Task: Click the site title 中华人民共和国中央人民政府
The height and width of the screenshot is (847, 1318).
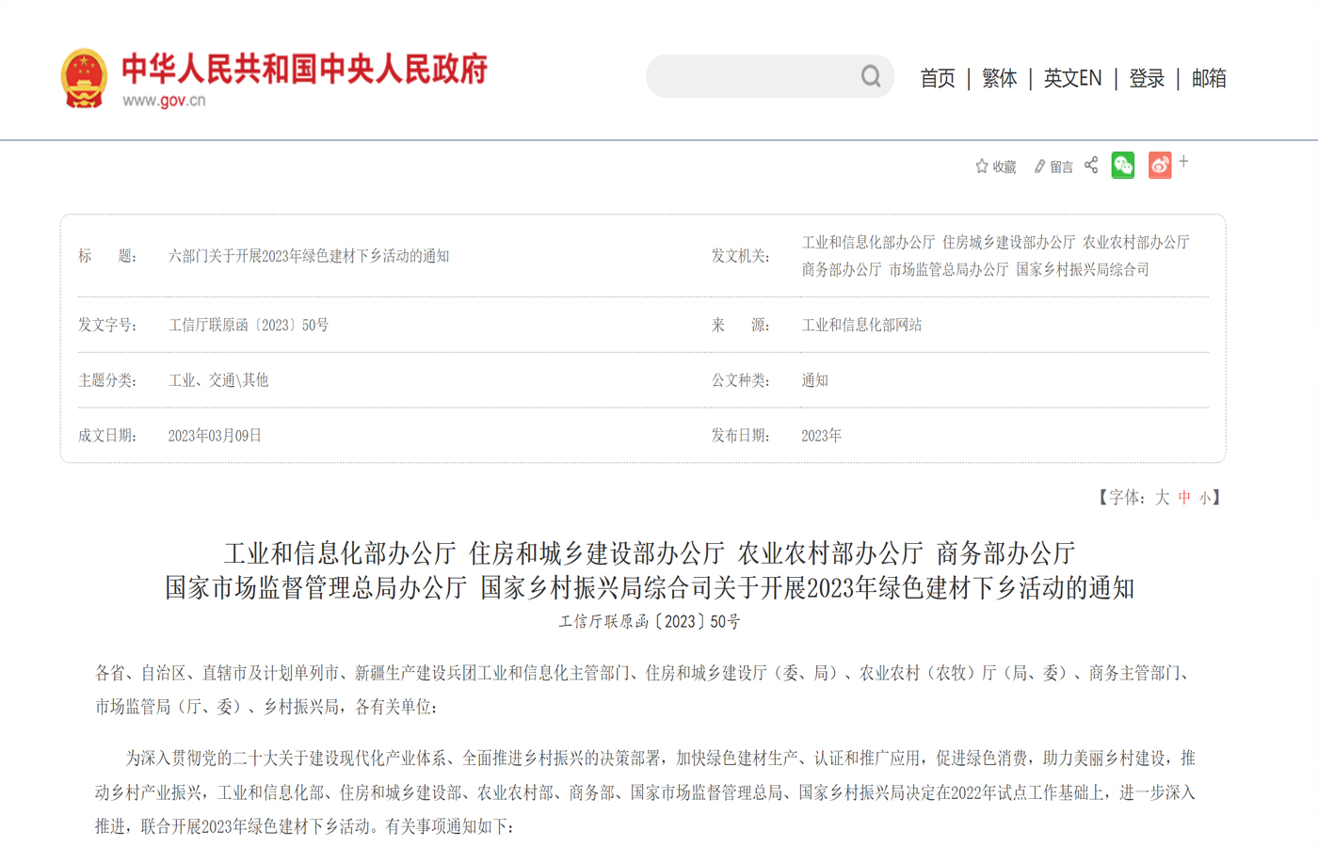Action: point(305,70)
